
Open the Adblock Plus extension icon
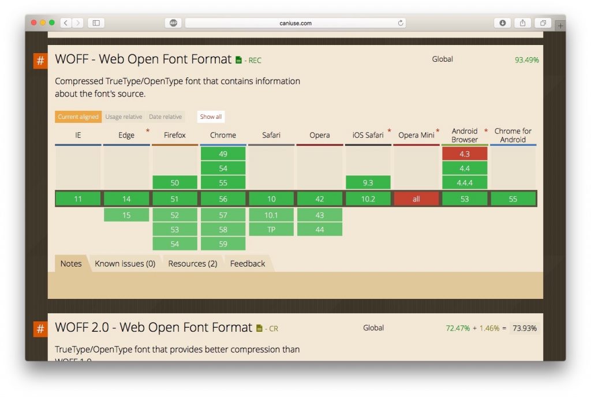tap(173, 23)
